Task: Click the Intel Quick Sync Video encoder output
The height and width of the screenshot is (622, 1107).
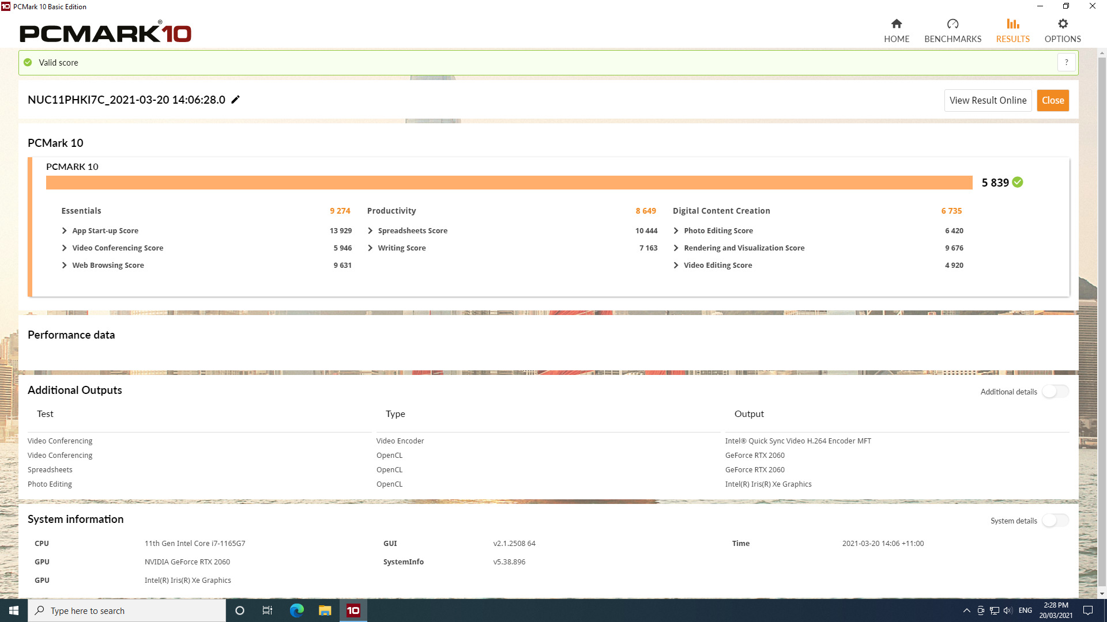Action: point(798,441)
